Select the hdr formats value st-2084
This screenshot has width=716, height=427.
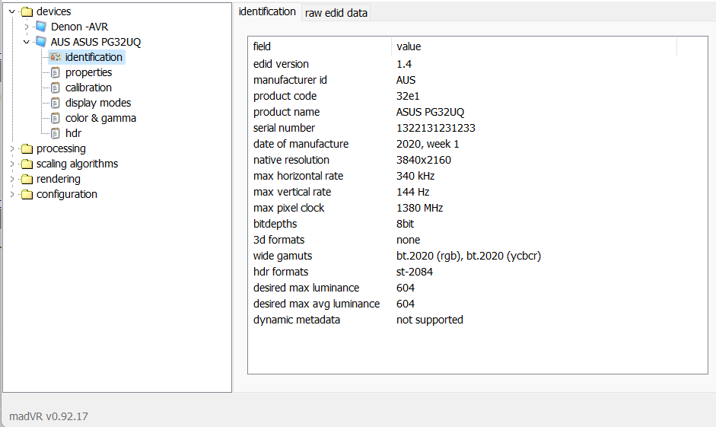point(415,272)
